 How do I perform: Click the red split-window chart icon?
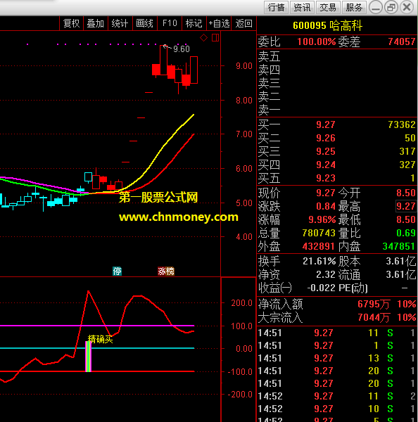pos(215,38)
